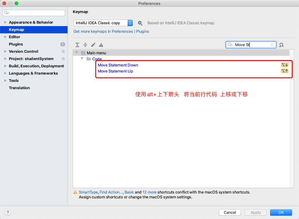Select Keymap in the sidebar
This screenshot has width=299, height=219.
coord(34,30)
